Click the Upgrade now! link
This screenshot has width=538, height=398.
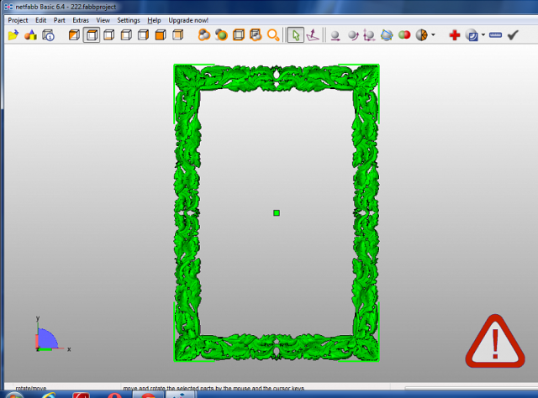[x=189, y=19]
